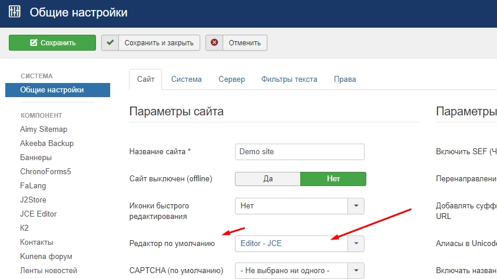This screenshot has width=497, height=279.
Task: Open Kunena форум component settings
Action: coord(46,256)
